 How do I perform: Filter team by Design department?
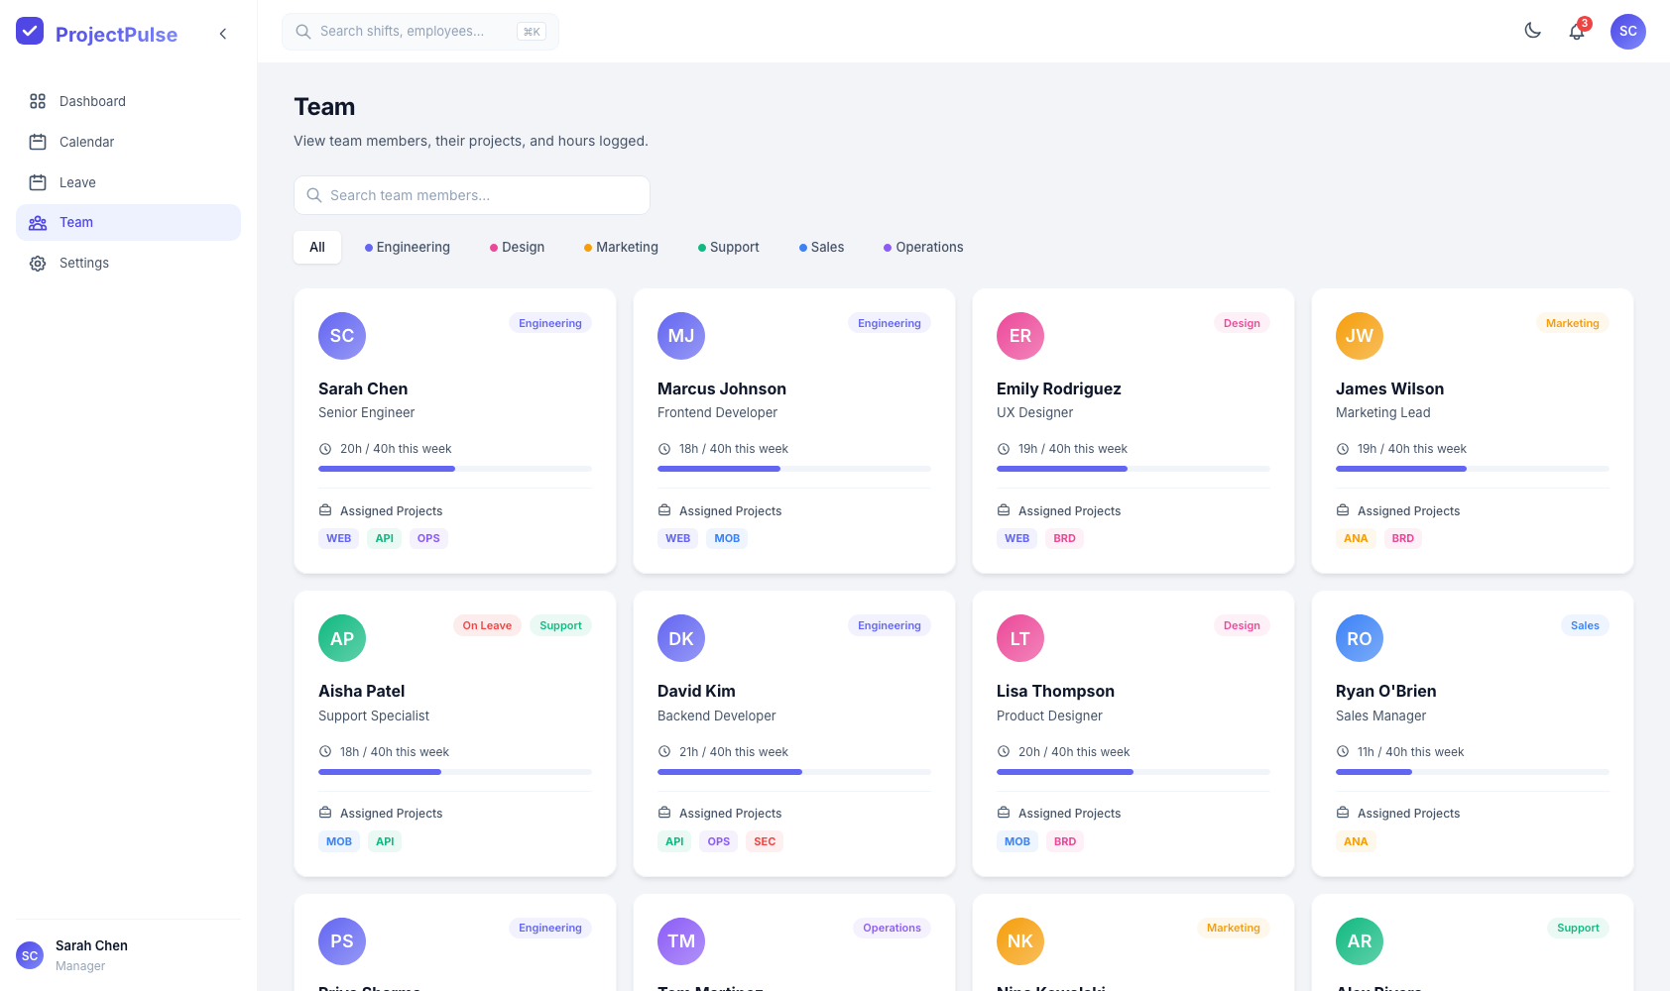coord(517,247)
